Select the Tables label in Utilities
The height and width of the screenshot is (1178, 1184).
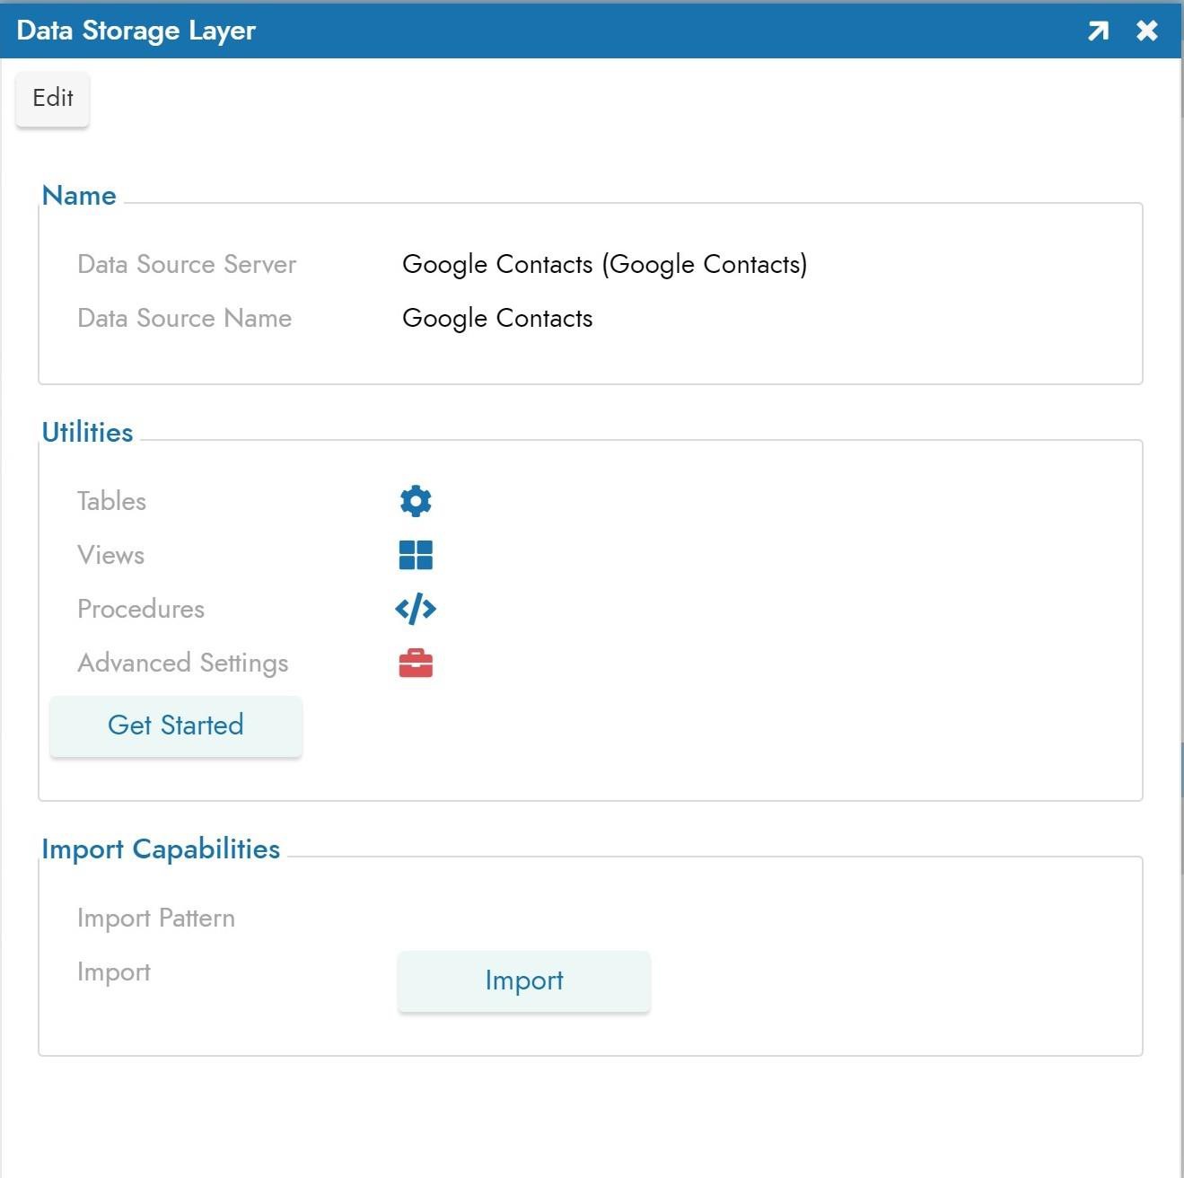point(111,501)
